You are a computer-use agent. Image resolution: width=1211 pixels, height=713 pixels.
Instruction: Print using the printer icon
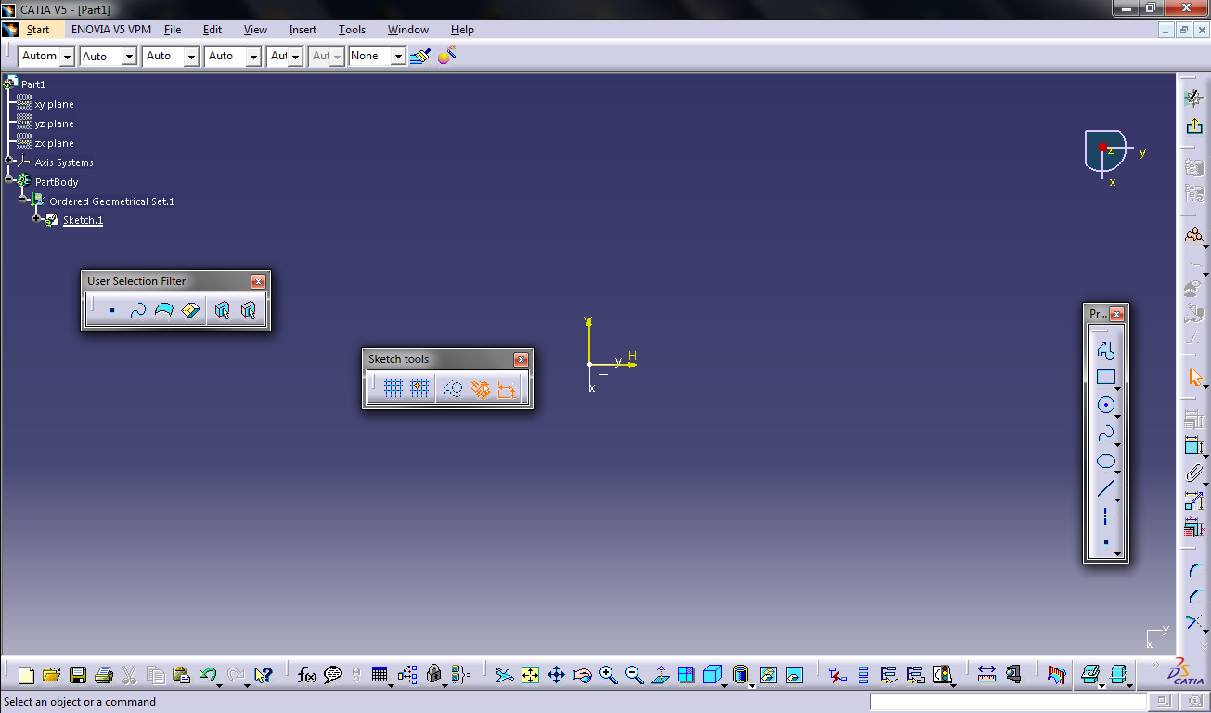tap(104, 675)
